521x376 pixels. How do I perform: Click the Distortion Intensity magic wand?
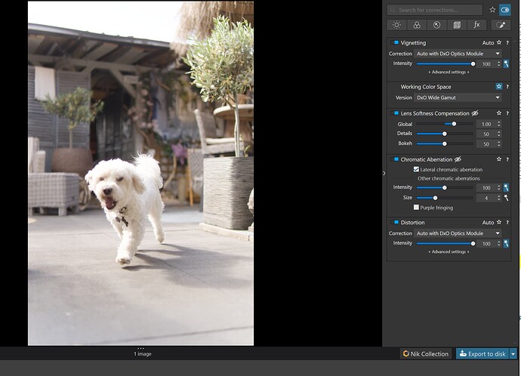(506, 243)
